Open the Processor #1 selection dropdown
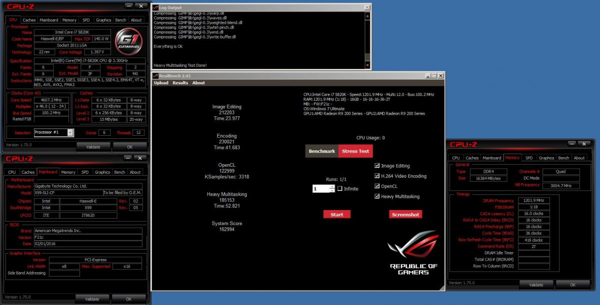Viewport: 600px width, 305px height. 70,132
